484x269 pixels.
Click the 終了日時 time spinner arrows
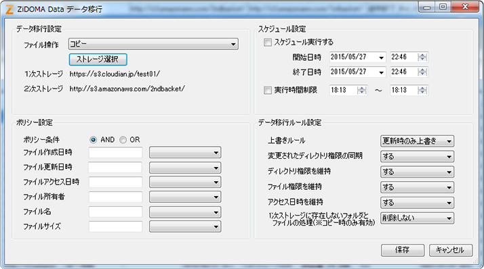[x=422, y=72]
